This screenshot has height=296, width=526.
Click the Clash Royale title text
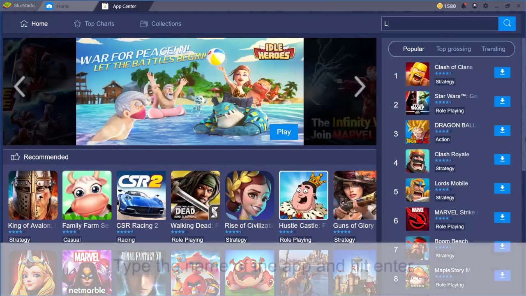tap(452, 154)
